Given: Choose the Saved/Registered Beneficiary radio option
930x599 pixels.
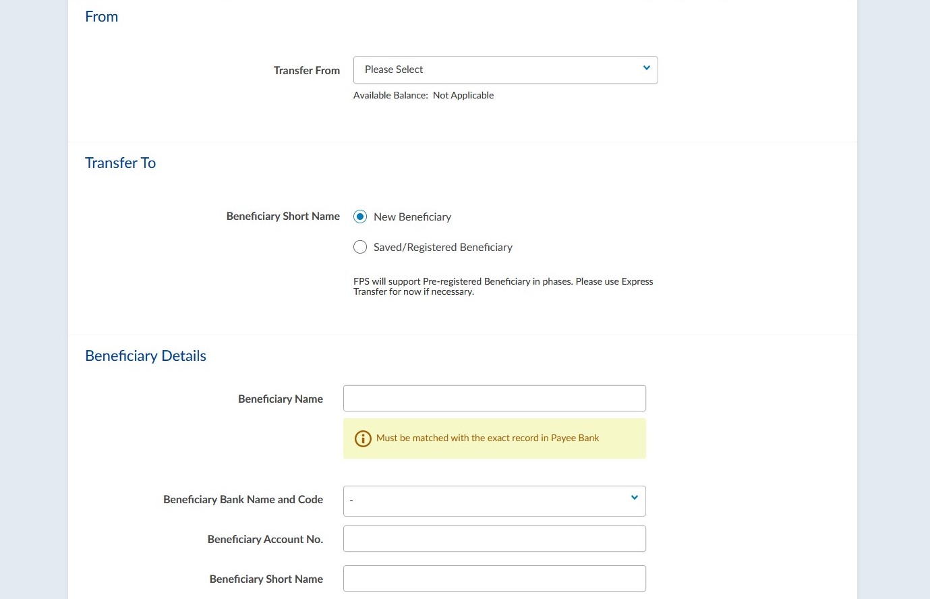Looking at the screenshot, I should (360, 247).
